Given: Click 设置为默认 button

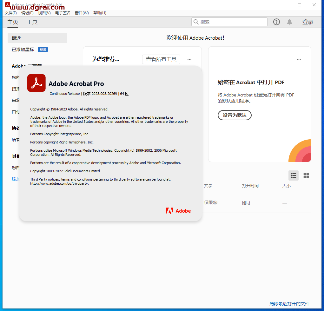Looking at the screenshot, I should click(235, 115).
